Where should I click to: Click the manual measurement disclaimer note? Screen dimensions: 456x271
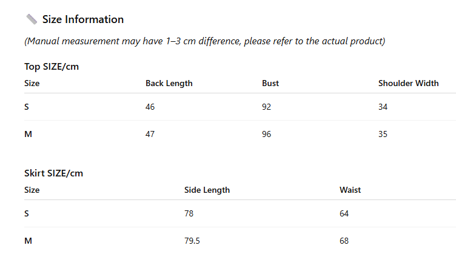[205, 41]
